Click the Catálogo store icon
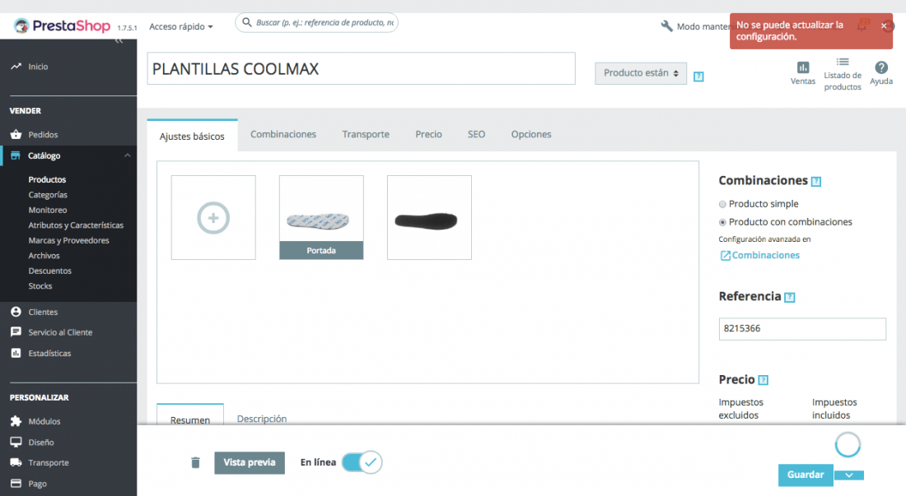 16,155
